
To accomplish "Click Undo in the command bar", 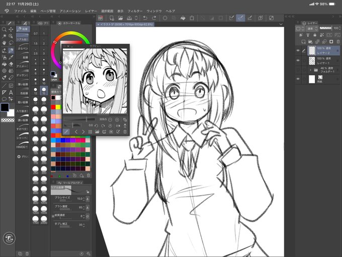I will (x=145, y=18).
